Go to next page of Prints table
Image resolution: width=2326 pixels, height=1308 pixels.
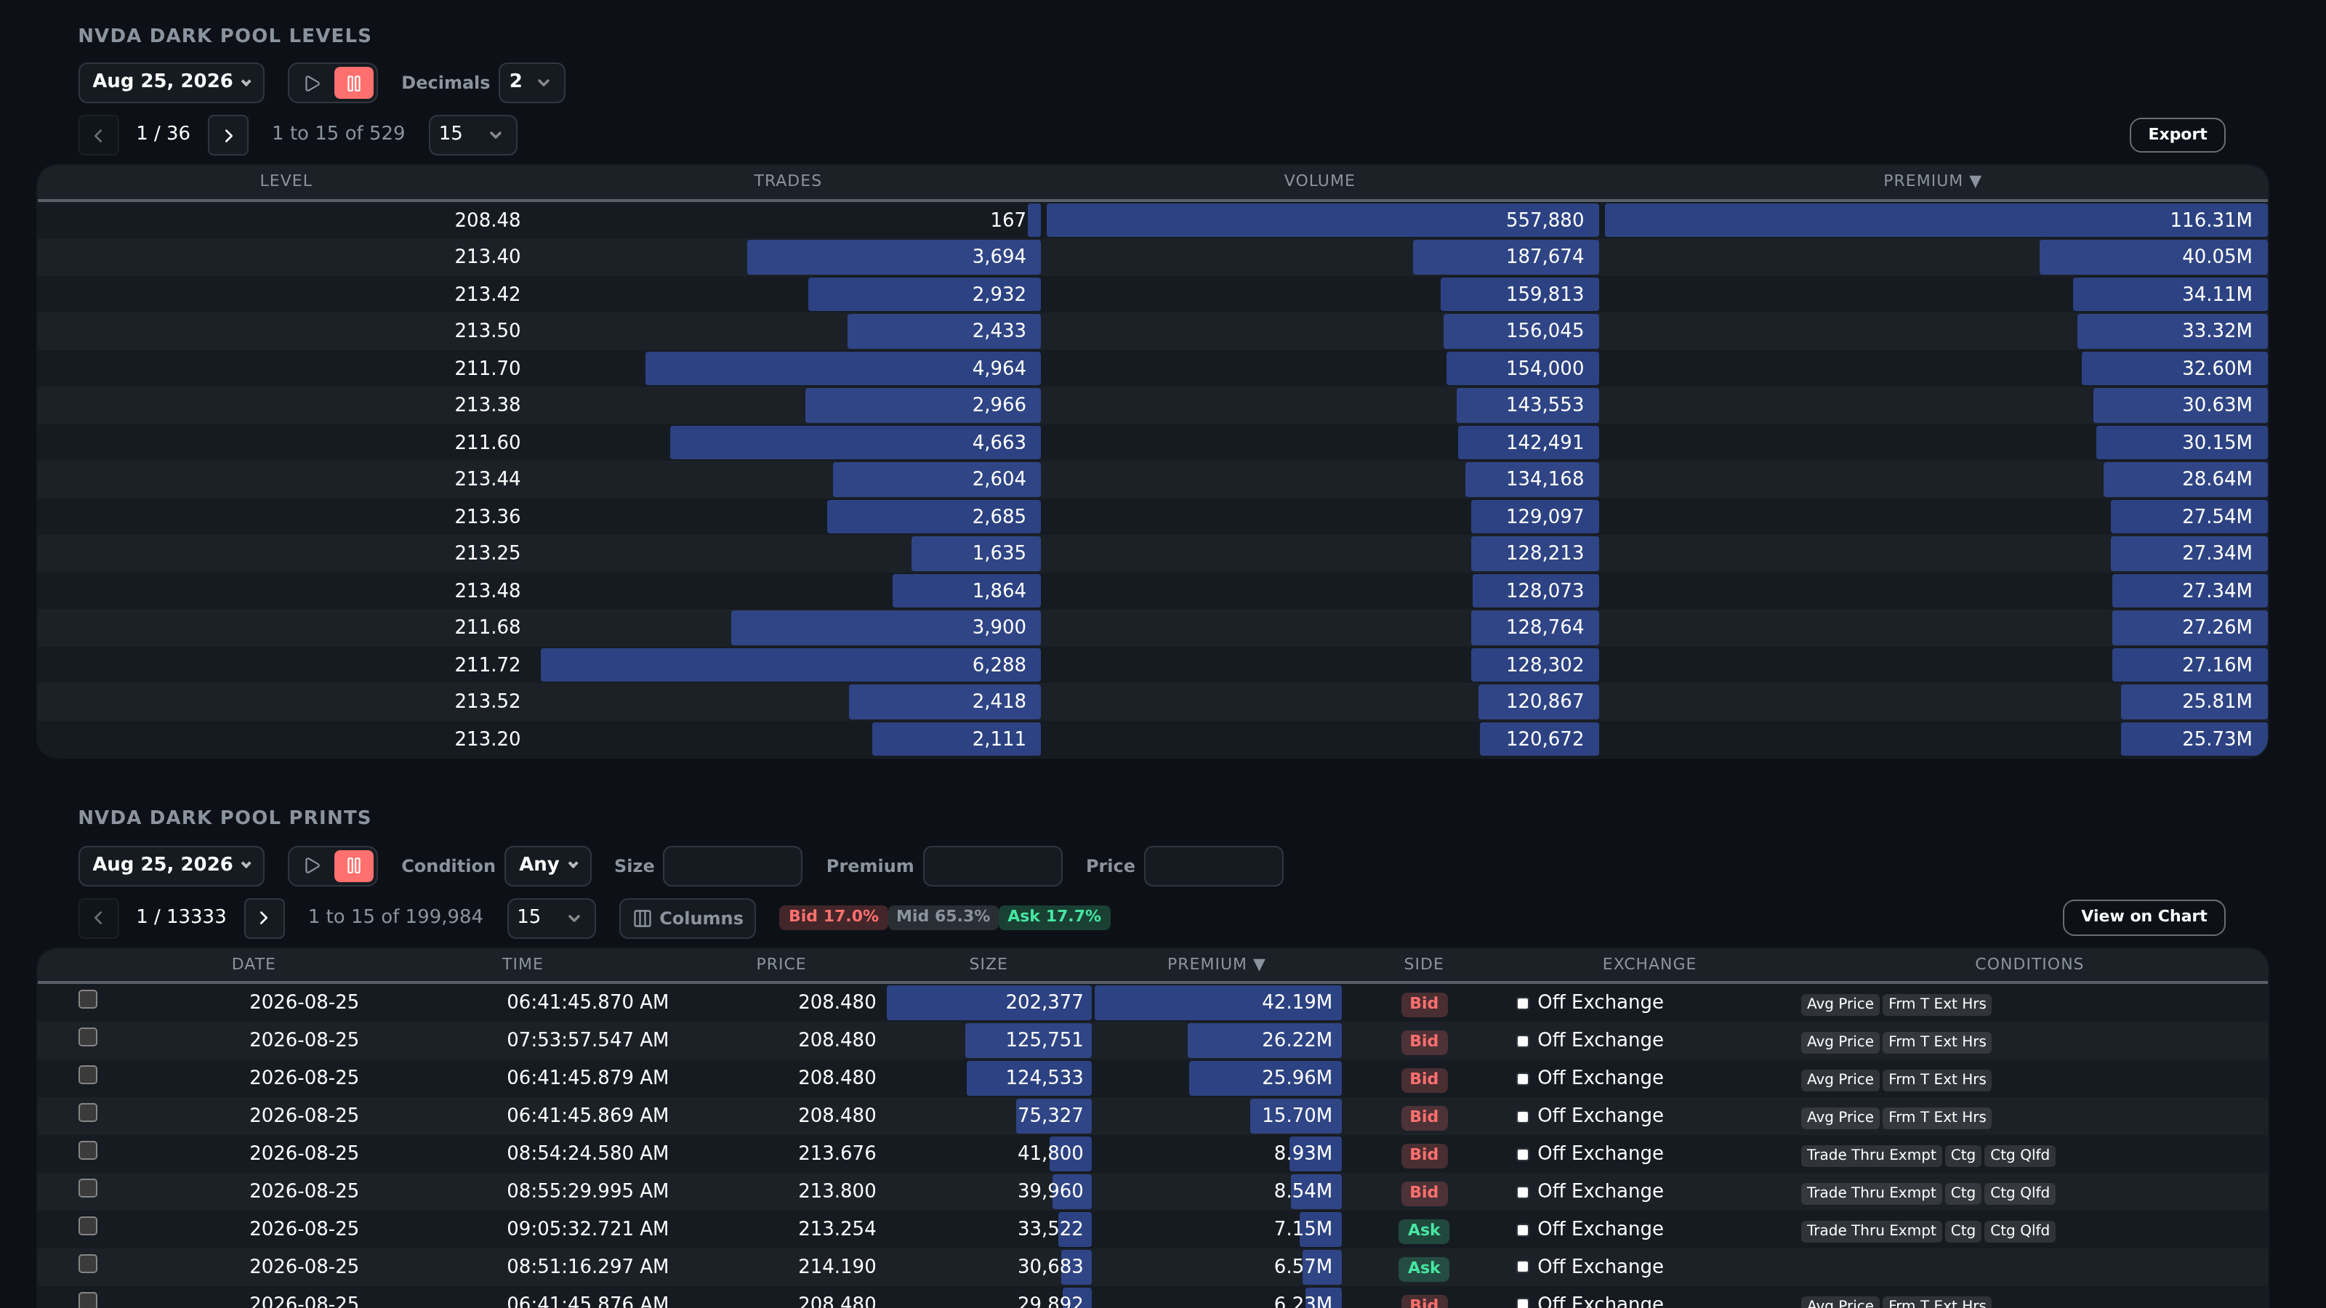pos(264,918)
